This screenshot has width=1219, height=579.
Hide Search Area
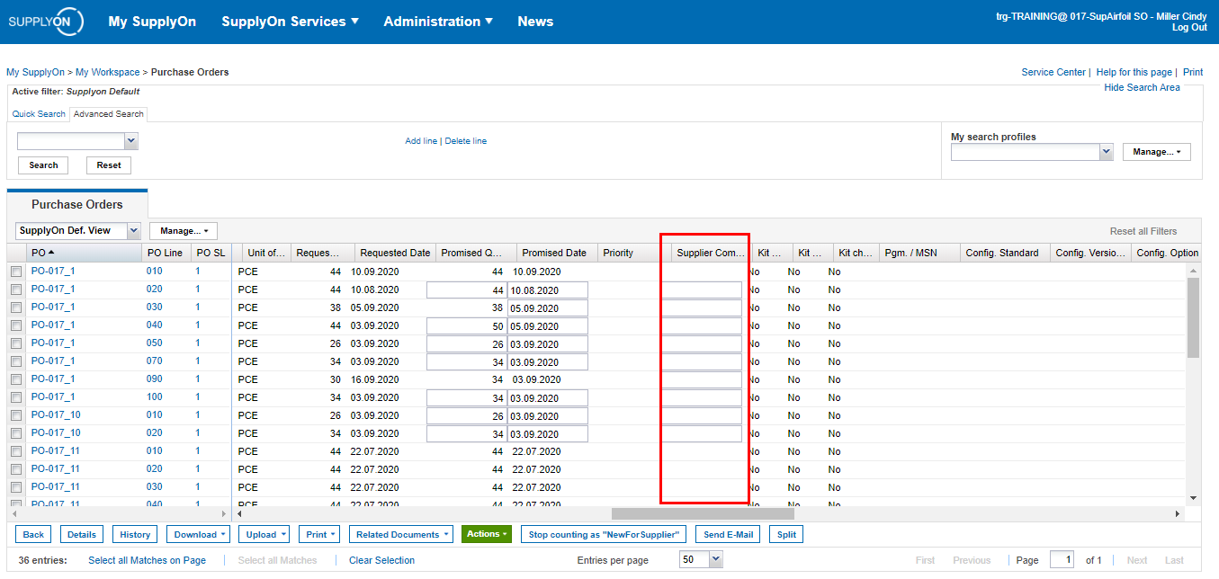(x=1142, y=87)
